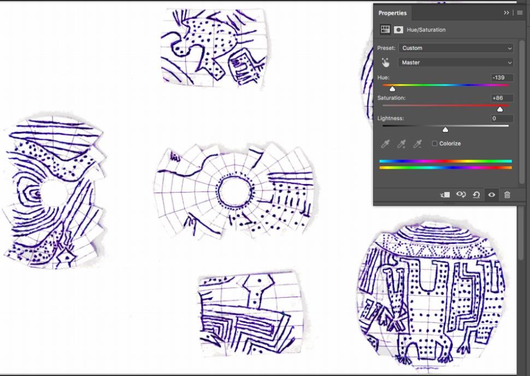Select the layer mask icon in Properties
This screenshot has width=530, height=376.
(398, 30)
